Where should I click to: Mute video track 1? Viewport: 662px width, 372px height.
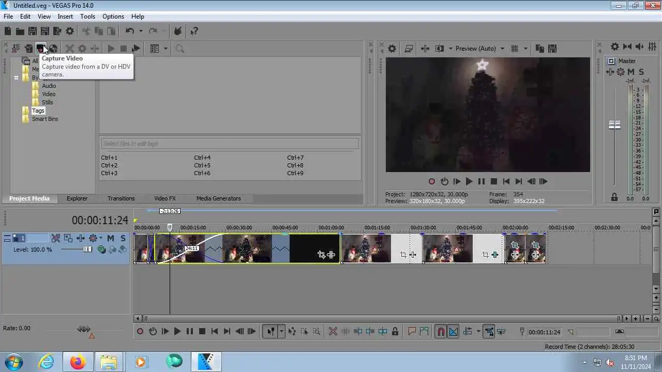110,238
